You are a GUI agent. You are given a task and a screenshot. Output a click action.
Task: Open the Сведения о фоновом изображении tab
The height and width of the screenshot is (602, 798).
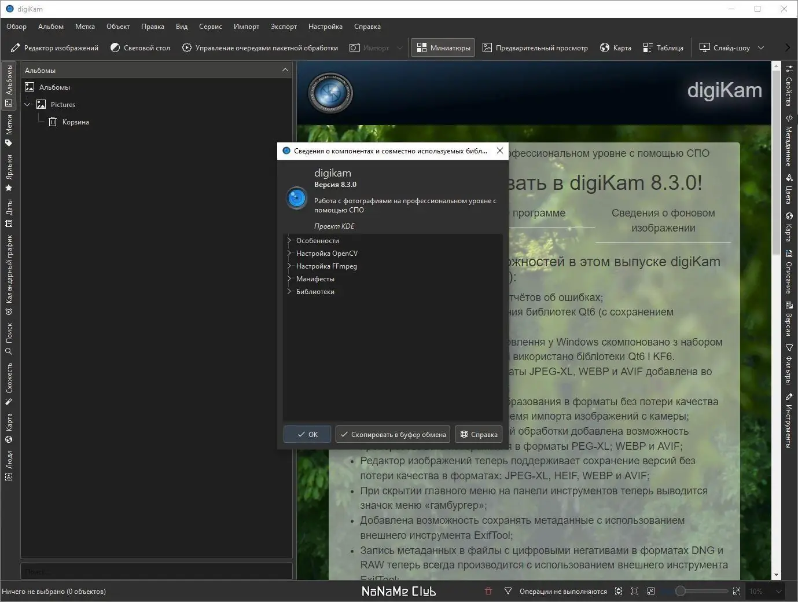(x=663, y=221)
